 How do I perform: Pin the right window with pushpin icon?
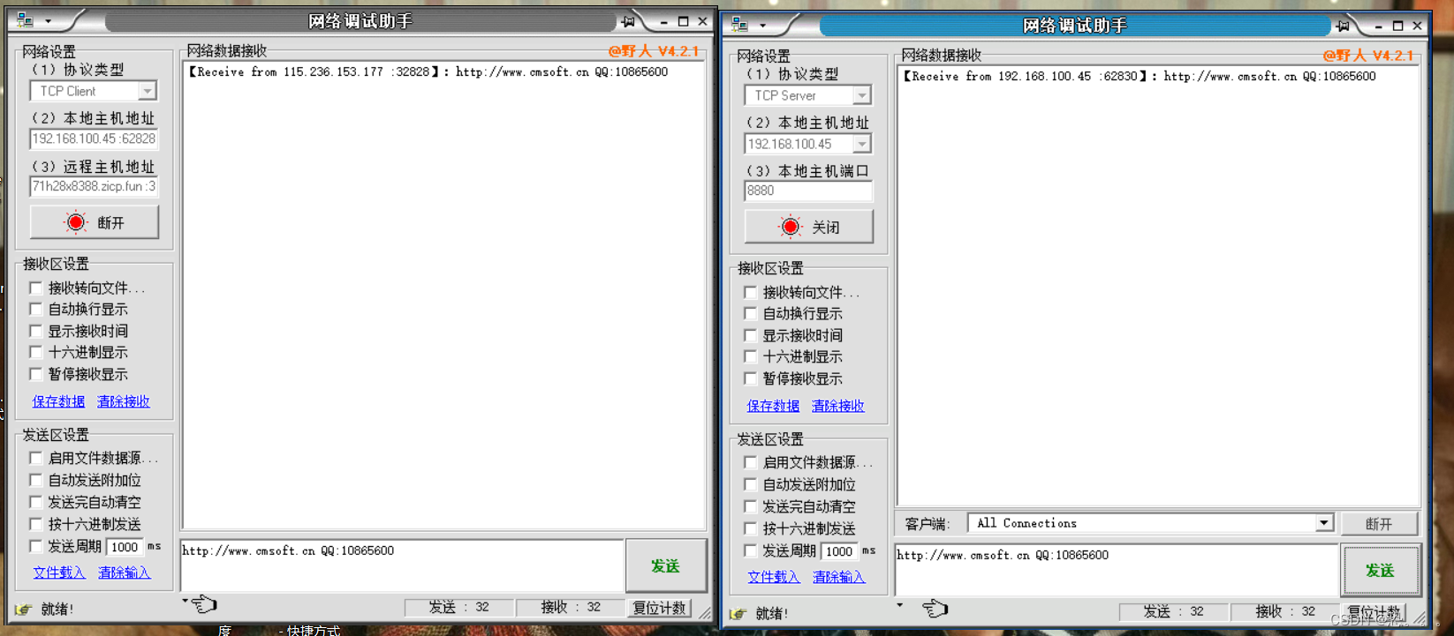pyautogui.click(x=1343, y=26)
